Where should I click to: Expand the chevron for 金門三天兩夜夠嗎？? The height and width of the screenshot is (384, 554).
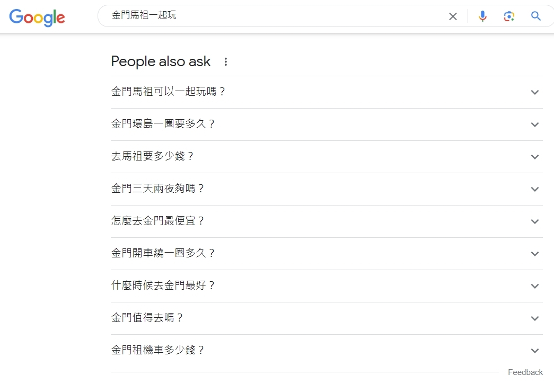point(534,189)
